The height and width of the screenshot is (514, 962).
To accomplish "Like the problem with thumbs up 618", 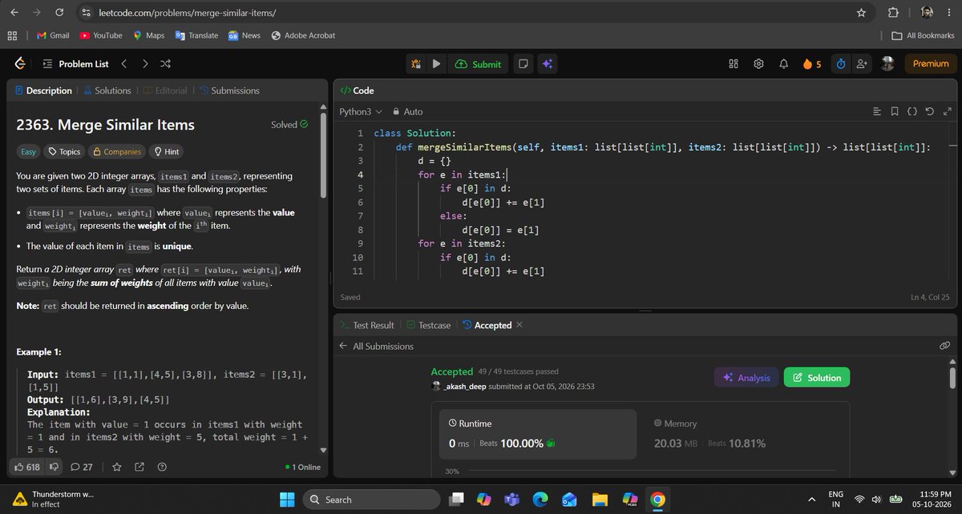I will 26,467.
